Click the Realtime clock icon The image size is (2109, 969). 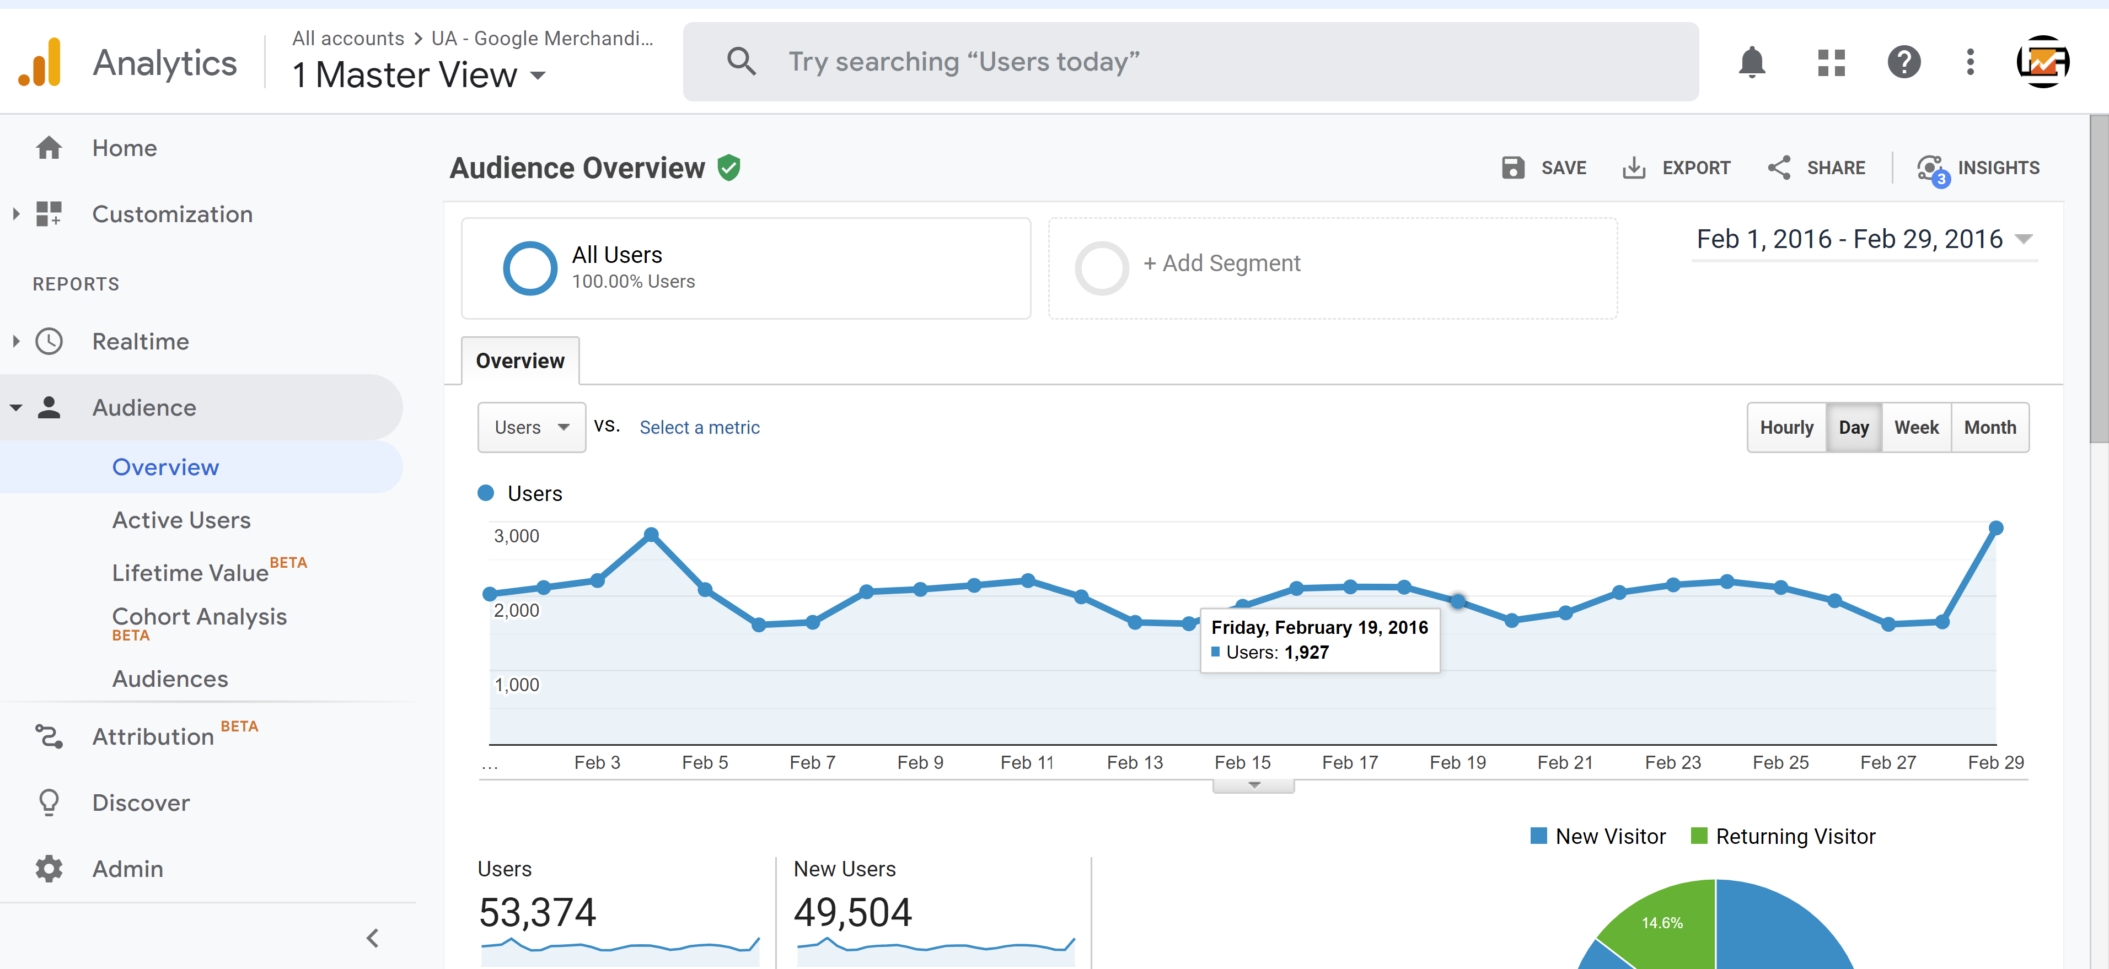[x=49, y=341]
